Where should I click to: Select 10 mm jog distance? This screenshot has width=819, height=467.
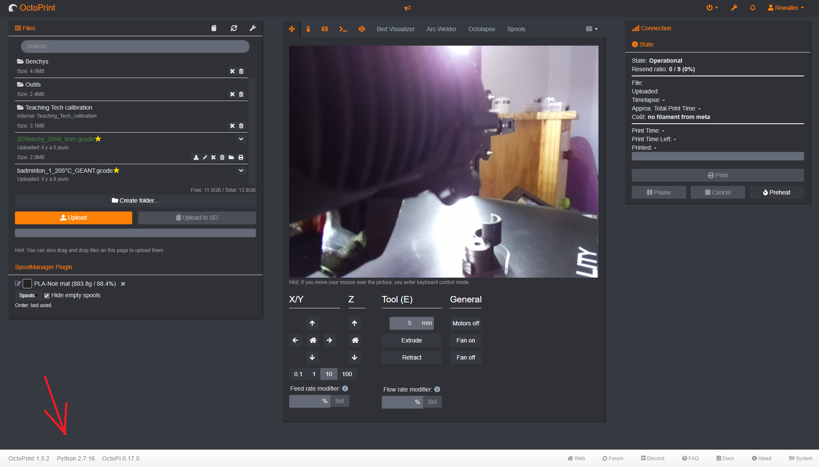[329, 374]
